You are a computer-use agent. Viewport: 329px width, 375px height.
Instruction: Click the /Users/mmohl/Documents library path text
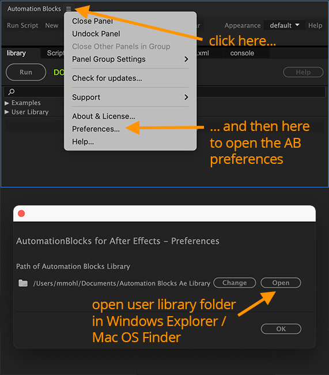point(122,283)
